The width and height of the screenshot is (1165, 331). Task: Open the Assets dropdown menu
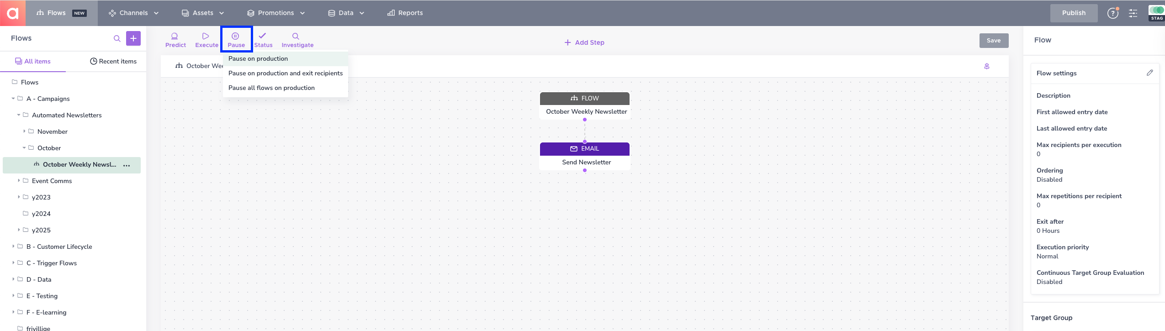pyautogui.click(x=203, y=13)
